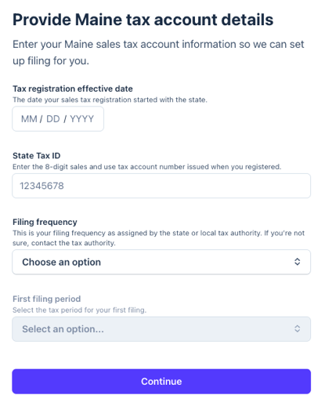Click the DD day segment of the date field
Viewport: 325px width, 406px height.
tap(53, 119)
